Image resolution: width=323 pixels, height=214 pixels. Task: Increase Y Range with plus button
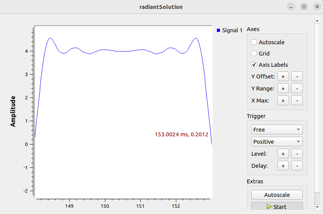pyautogui.click(x=283, y=89)
